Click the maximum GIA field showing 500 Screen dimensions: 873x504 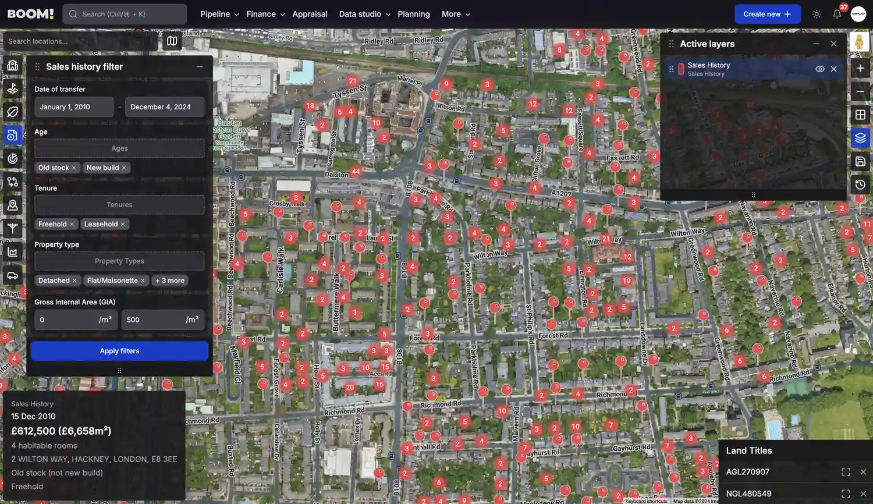(x=163, y=320)
